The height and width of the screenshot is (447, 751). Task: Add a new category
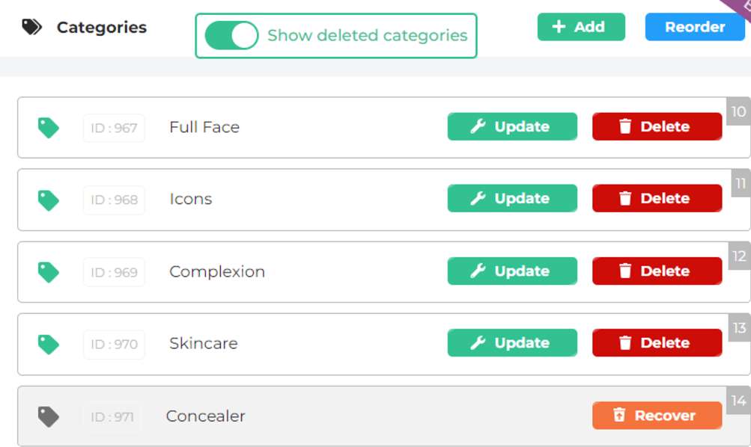pos(580,27)
